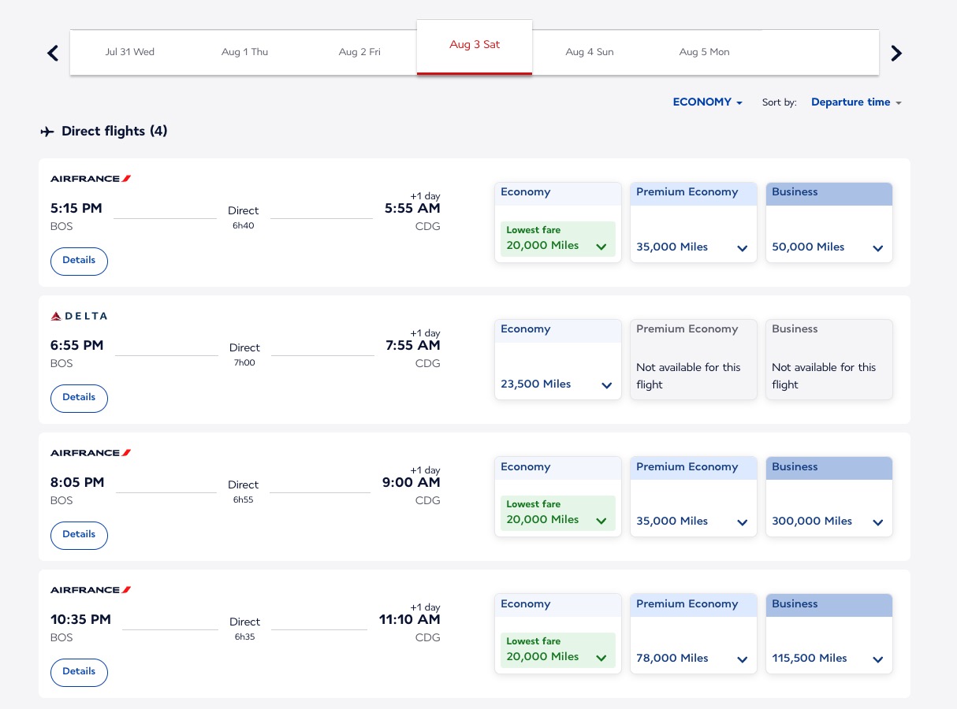The height and width of the screenshot is (709, 957).
Task: Expand the Premium Economy 78,000 Miles fare
Action: click(x=742, y=659)
